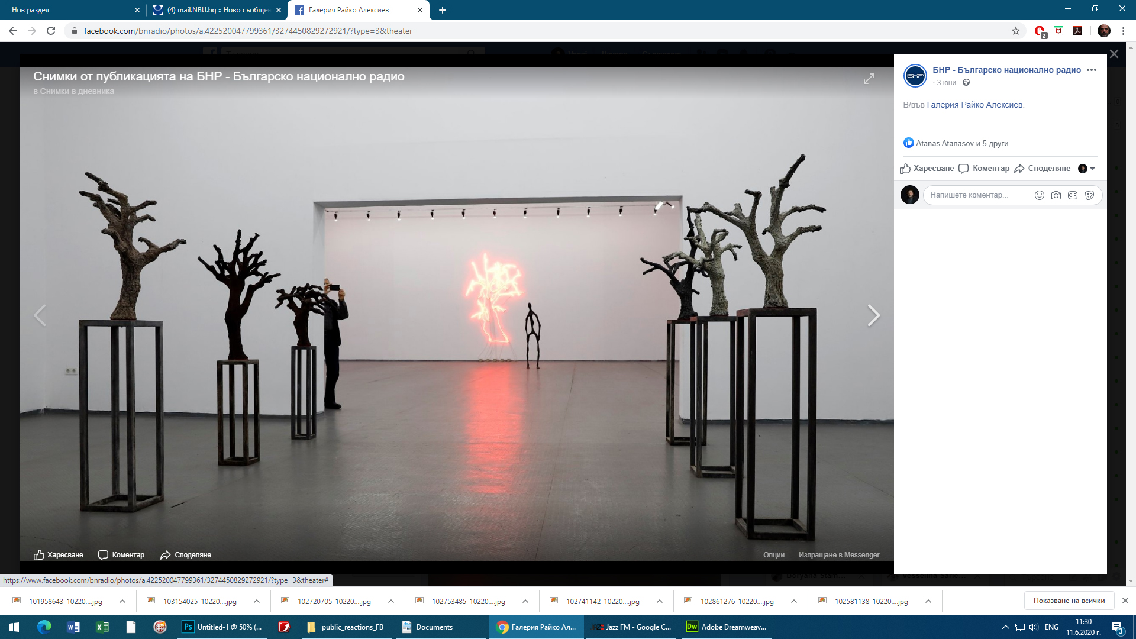
Task: Launch Microsoft Edge from the taskbar
Action: pyautogui.click(x=44, y=627)
